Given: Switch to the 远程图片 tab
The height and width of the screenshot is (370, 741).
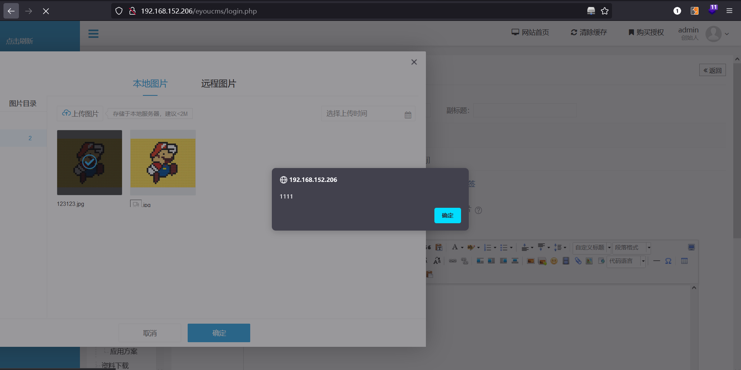Looking at the screenshot, I should [x=219, y=84].
